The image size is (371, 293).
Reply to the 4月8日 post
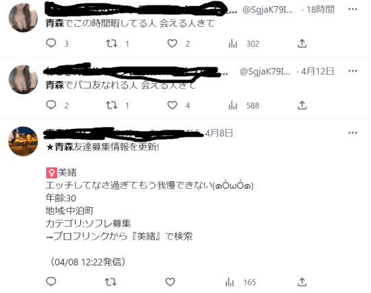coord(51,281)
